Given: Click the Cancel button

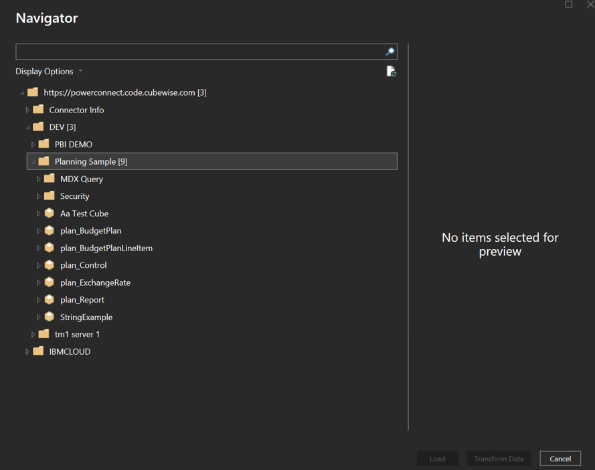Looking at the screenshot, I should 560,459.
